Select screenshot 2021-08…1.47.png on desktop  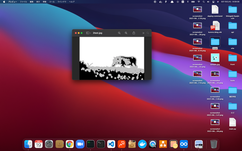(215, 109)
